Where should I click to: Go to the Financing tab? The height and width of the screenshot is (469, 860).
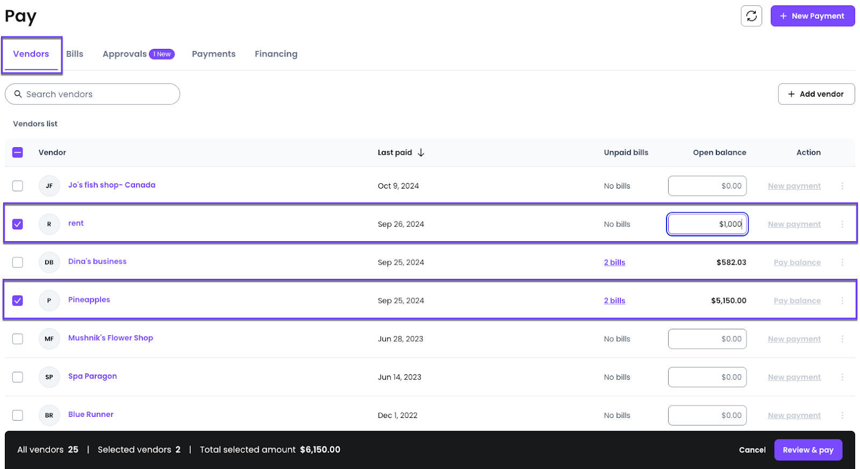coord(276,54)
